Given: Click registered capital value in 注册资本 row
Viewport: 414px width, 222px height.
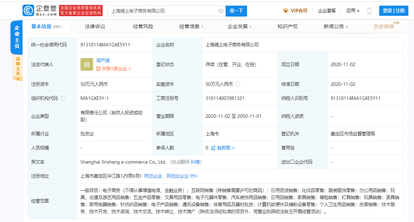Looking at the screenshot, I should click(x=94, y=84).
